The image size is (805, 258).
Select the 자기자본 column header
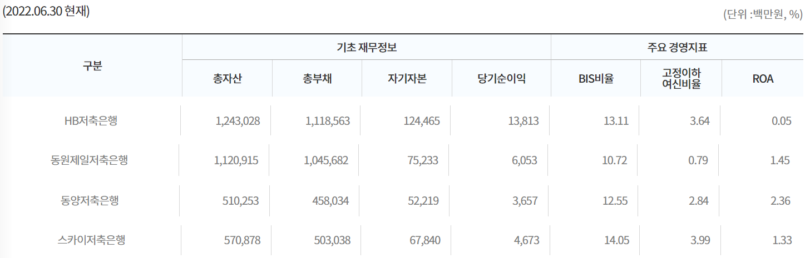click(407, 78)
